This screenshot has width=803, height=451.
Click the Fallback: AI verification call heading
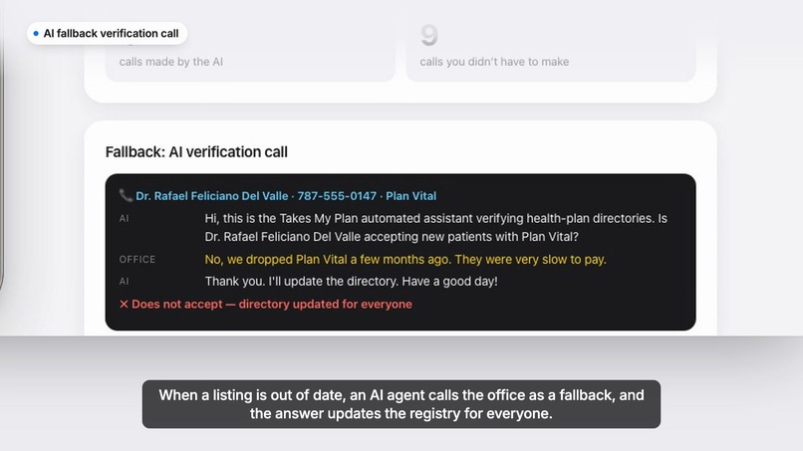coord(196,152)
